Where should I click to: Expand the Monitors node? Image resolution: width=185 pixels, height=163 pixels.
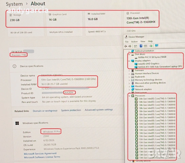[x=129, y=87]
